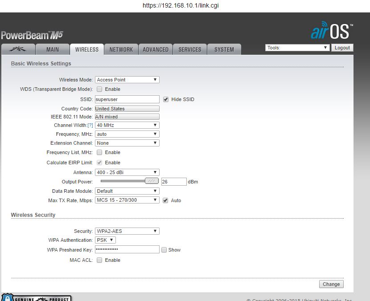Click the airOS logo
Viewport: 370px width, 301px height.
coord(332,30)
